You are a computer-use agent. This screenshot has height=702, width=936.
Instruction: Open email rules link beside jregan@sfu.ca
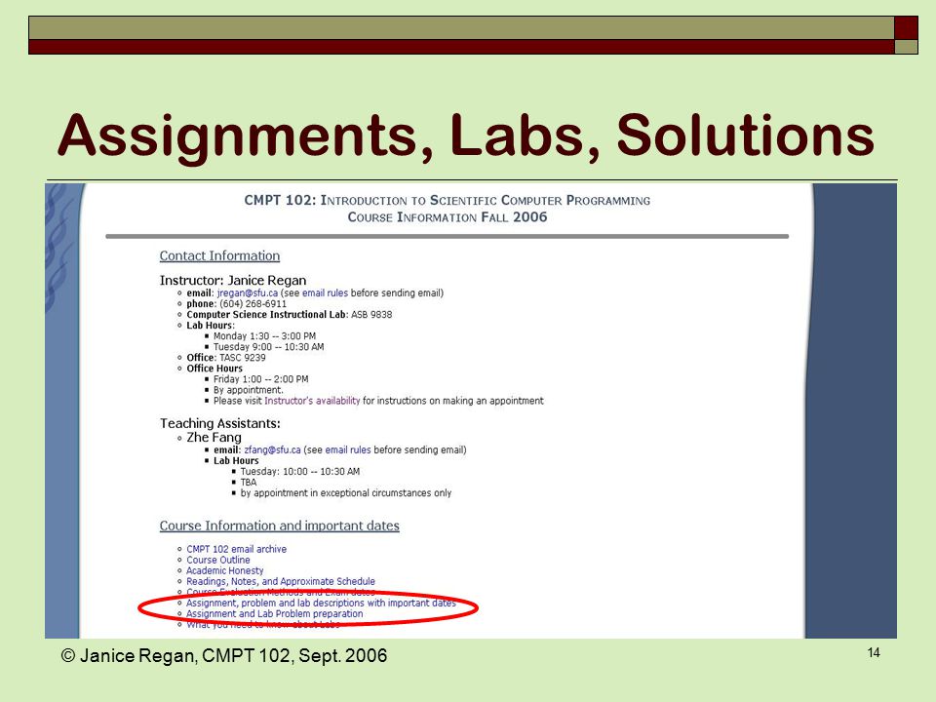click(325, 293)
